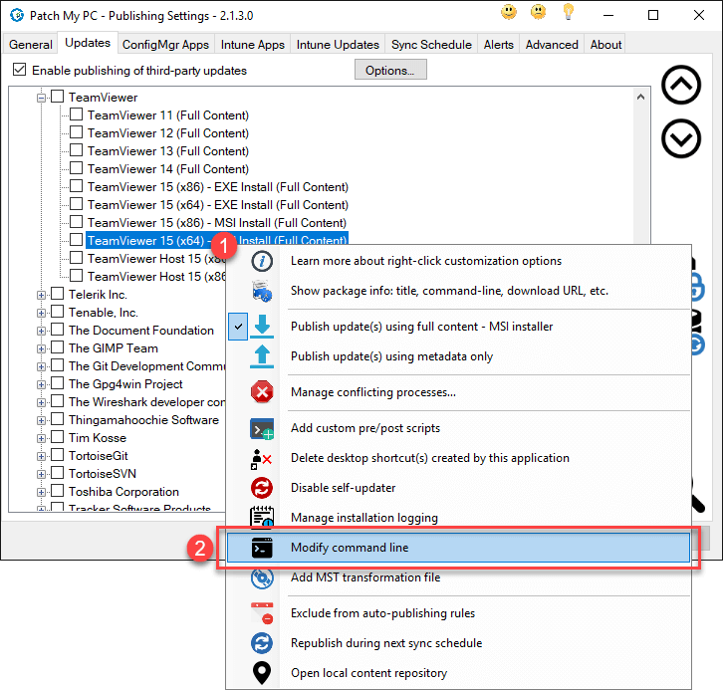Click the large up-arrow circle button
723x690 pixels.
pyautogui.click(x=681, y=85)
